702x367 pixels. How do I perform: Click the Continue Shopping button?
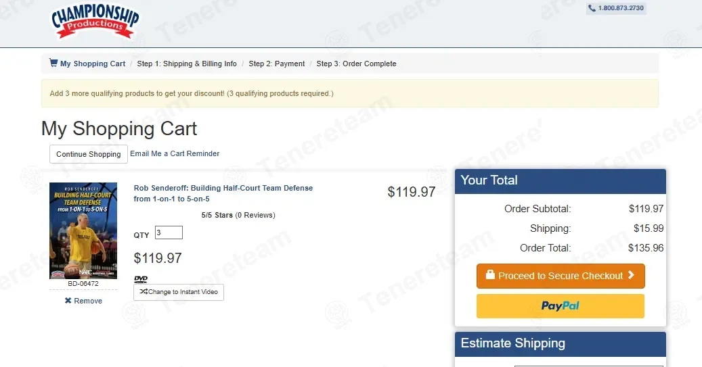point(89,154)
